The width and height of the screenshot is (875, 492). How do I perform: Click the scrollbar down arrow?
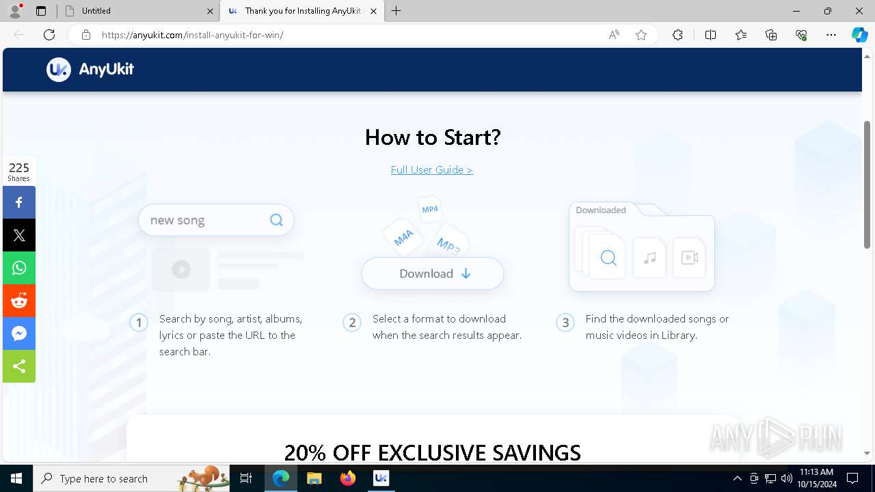867,453
